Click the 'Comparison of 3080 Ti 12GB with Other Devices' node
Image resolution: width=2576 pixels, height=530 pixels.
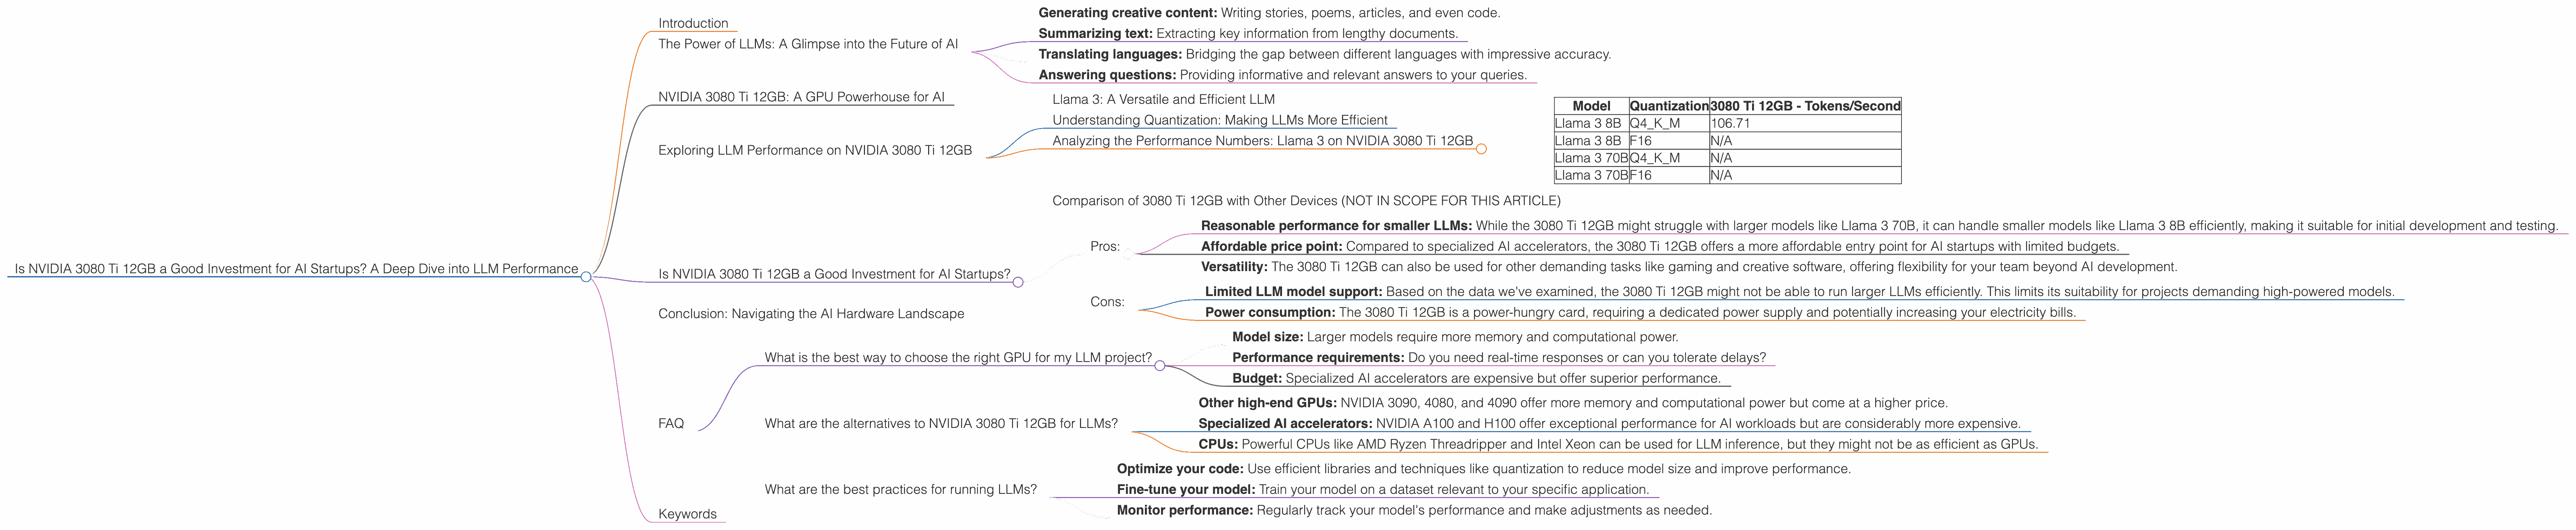(1305, 201)
